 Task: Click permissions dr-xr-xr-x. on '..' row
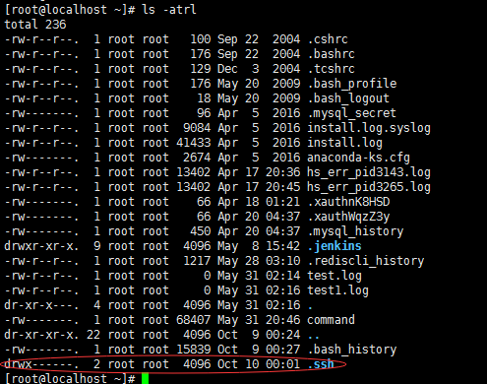(x=41, y=335)
